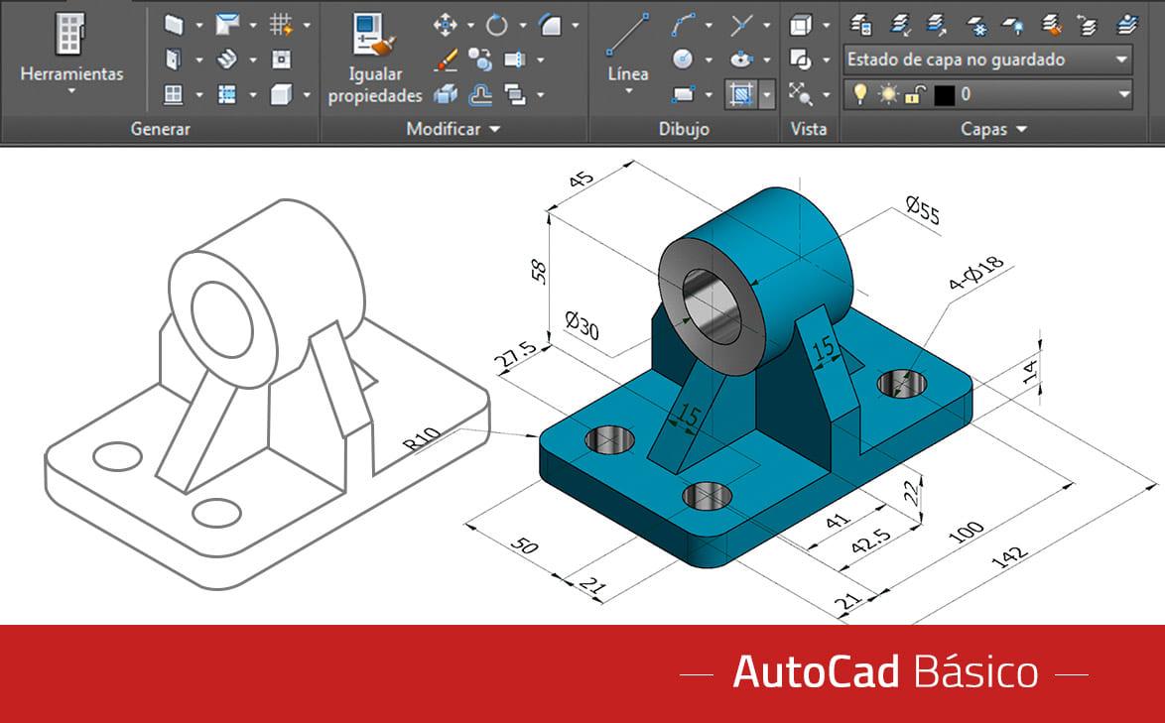Click the Vista panel label
This screenshot has width=1165, height=723.
[809, 128]
